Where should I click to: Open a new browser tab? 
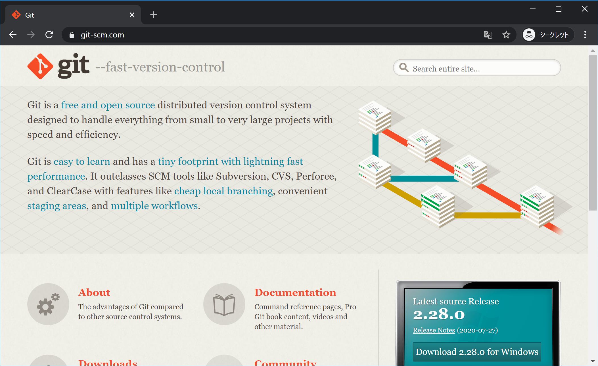pyautogui.click(x=153, y=15)
